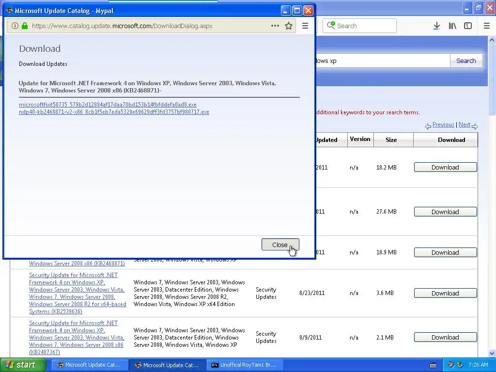Click Download button for the 3.6 MB update
This screenshot has width=496, height=372.
446,293
